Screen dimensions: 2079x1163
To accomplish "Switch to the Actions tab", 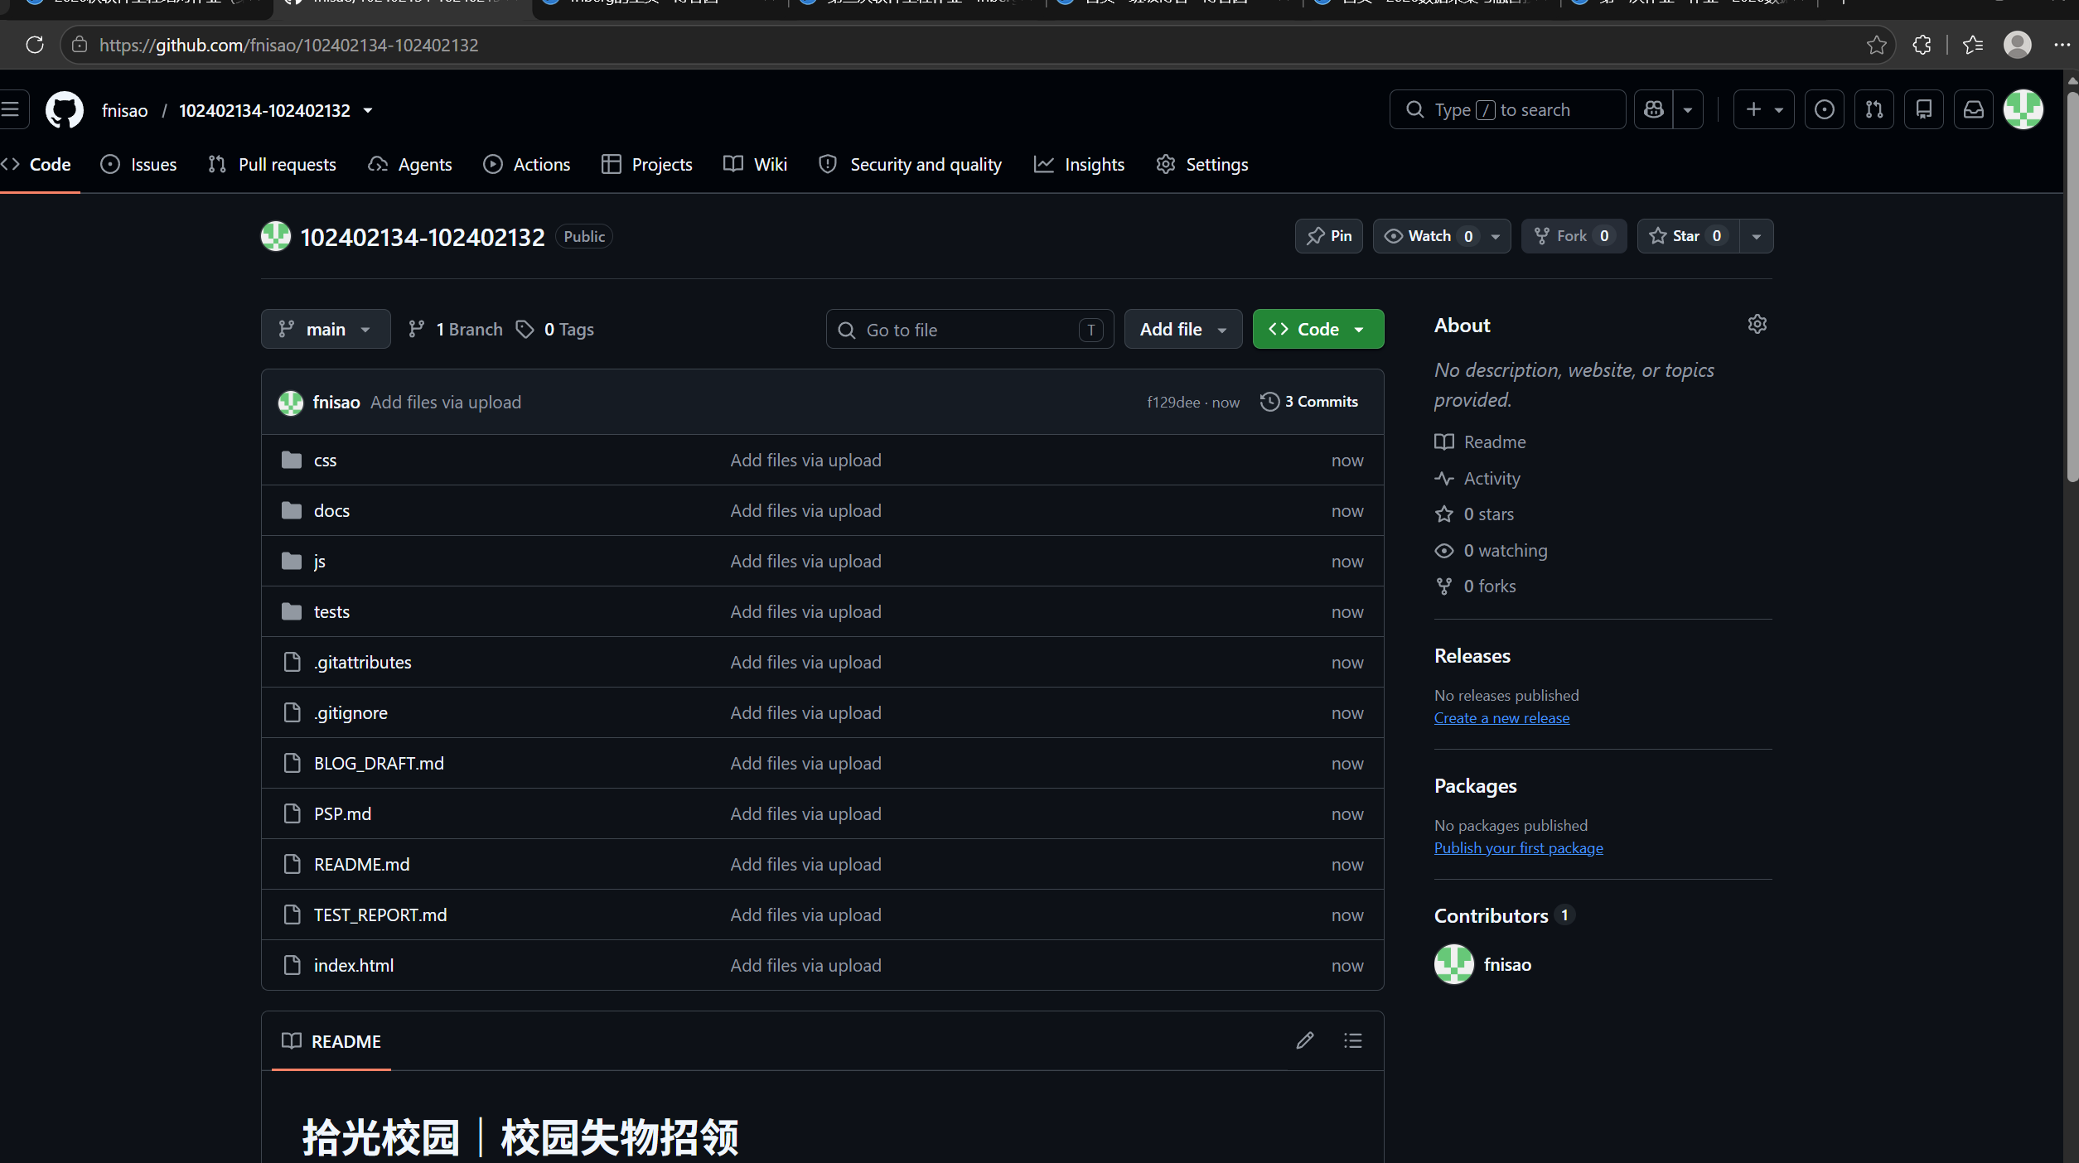I will [527, 164].
